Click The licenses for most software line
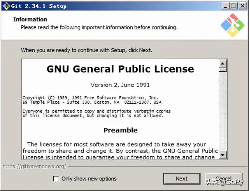249x191 pixels. pyautogui.click(x=117, y=144)
